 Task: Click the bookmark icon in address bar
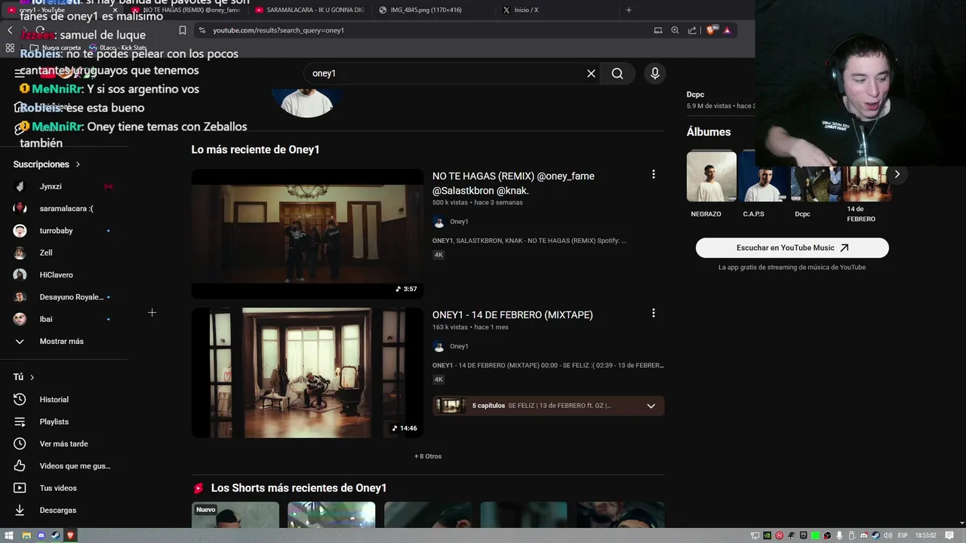click(183, 30)
